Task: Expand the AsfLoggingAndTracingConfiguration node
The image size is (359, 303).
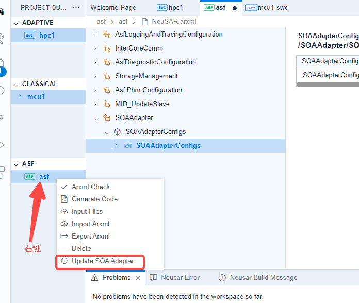Action: click(95, 35)
